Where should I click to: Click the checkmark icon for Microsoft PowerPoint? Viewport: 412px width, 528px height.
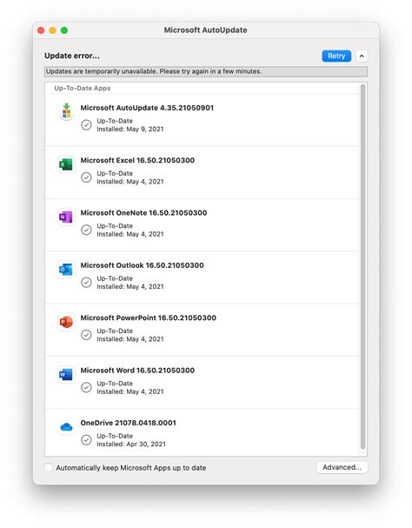coord(86,335)
